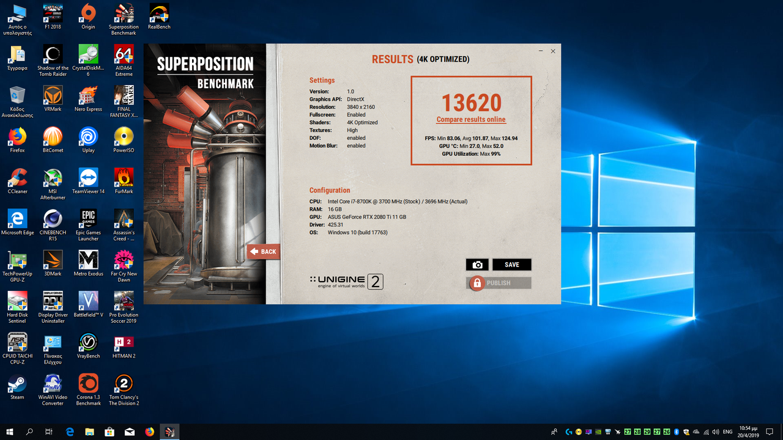Open VRMark desktop shortcut
This screenshot has width=783, height=440.
coord(53,99)
